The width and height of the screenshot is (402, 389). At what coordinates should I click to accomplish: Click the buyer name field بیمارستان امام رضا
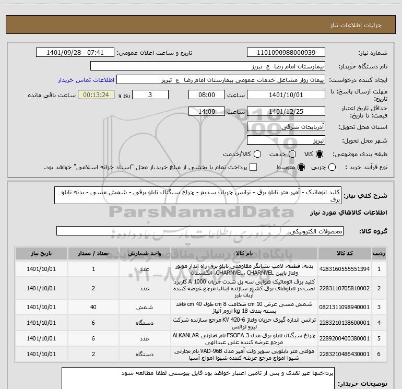point(208,66)
